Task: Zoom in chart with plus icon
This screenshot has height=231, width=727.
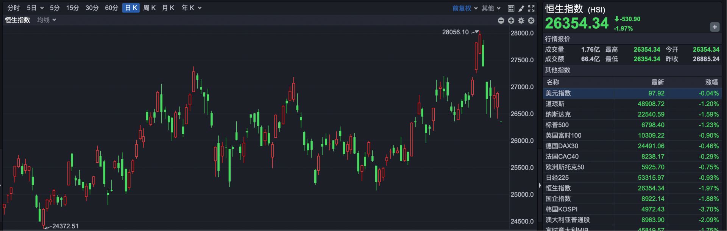Action: pyautogui.click(x=511, y=20)
